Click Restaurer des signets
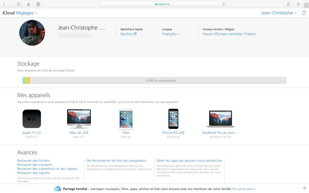309x193 pixels. tap(33, 173)
